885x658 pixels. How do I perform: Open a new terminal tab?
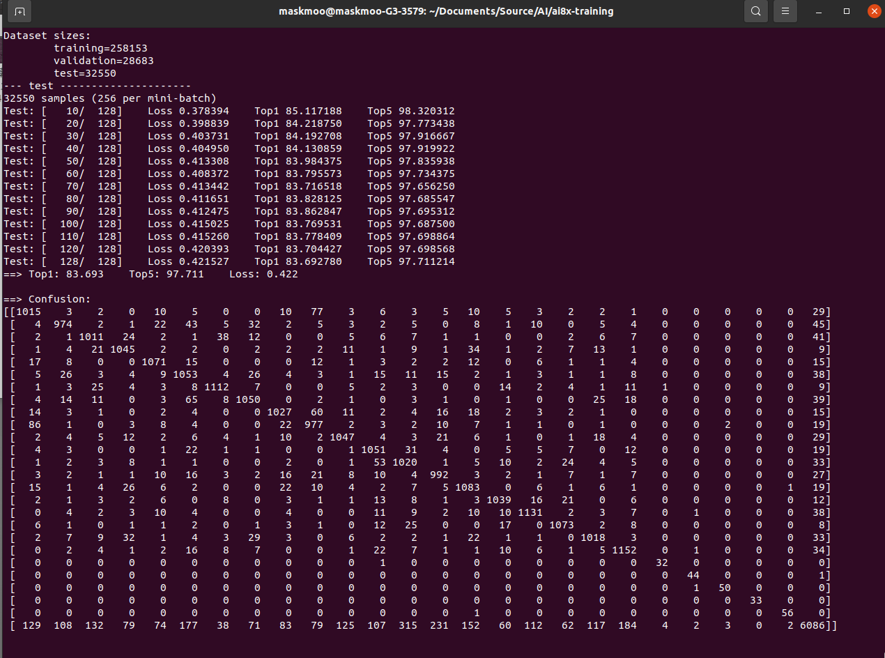pos(20,11)
